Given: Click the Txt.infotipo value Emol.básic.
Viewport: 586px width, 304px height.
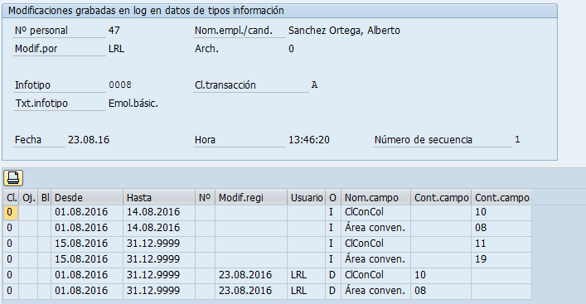Looking at the screenshot, I should [x=133, y=103].
